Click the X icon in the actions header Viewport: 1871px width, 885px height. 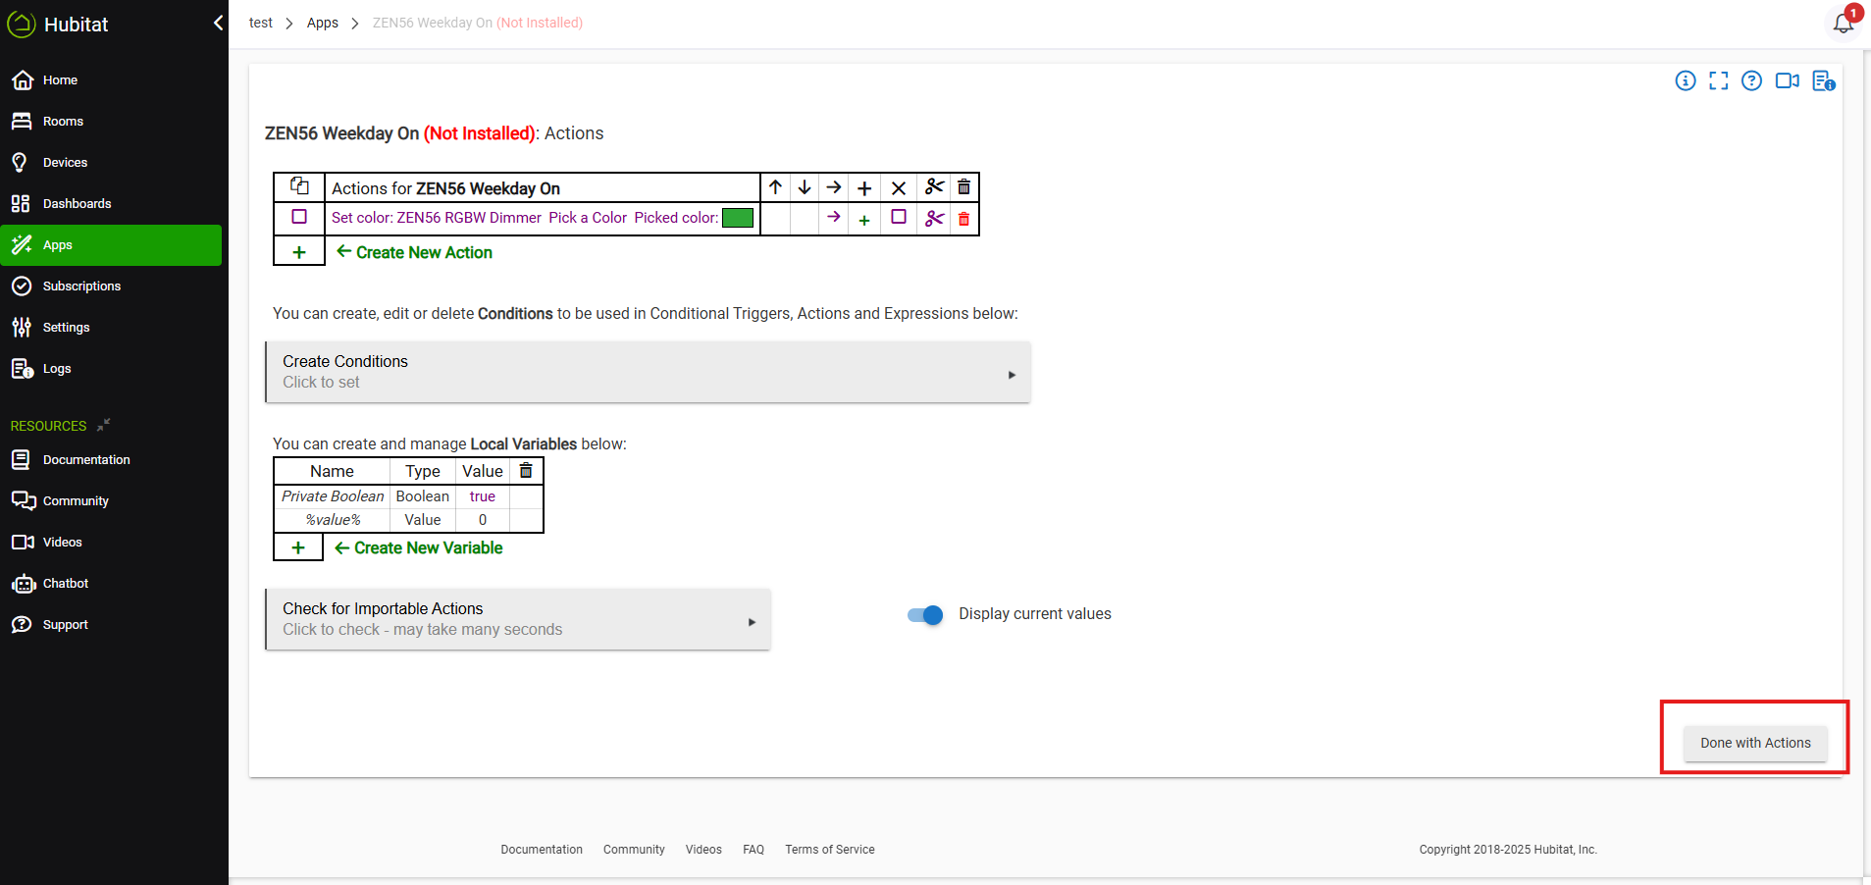tap(899, 187)
